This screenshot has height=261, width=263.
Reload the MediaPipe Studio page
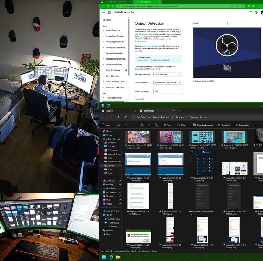click(108, 6)
